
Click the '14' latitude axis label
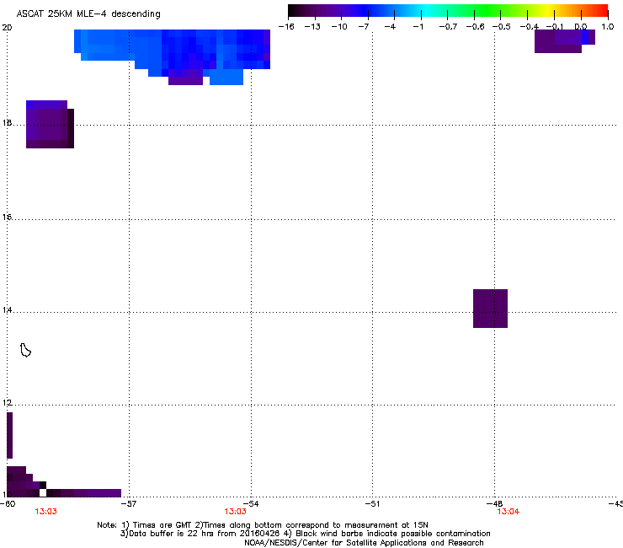7,309
